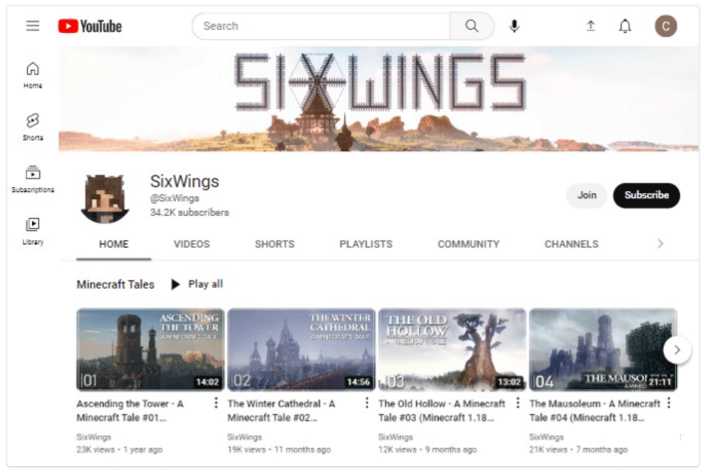Show next videos in Minecraft Tales row
The width and height of the screenshot is (706, 473).
click(x=677, y=350)
